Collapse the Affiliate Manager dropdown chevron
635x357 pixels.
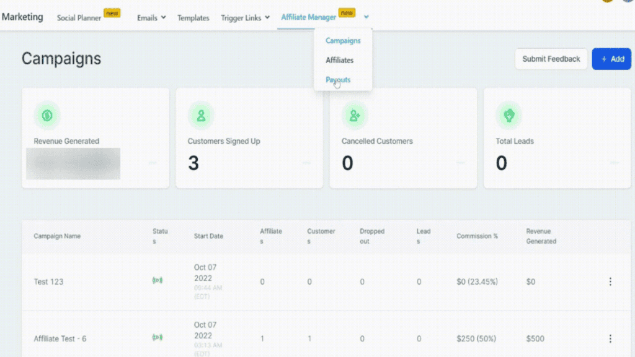[x=366, y=18]
